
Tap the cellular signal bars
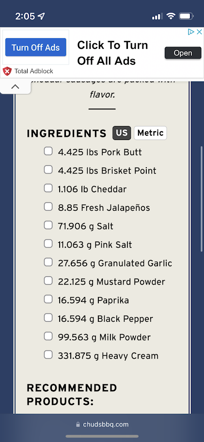click(157, 16)
